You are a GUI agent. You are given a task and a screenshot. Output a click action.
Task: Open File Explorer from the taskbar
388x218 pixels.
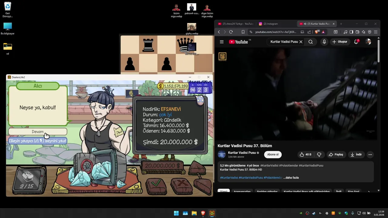click(194, 213)
